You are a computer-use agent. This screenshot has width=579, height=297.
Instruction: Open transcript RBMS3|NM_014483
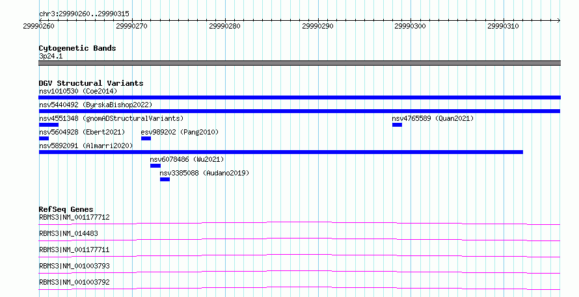68,233
